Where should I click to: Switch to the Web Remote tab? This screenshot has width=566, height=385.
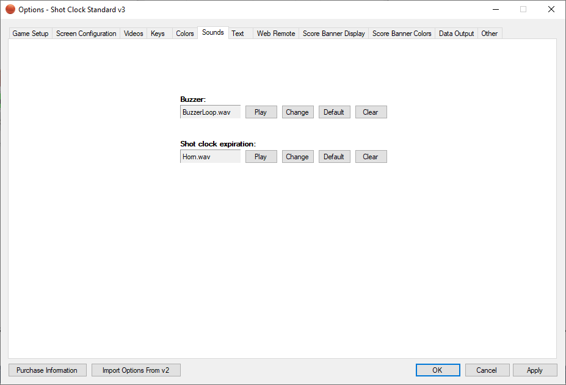pyautogui.click(x=276, y=34)
